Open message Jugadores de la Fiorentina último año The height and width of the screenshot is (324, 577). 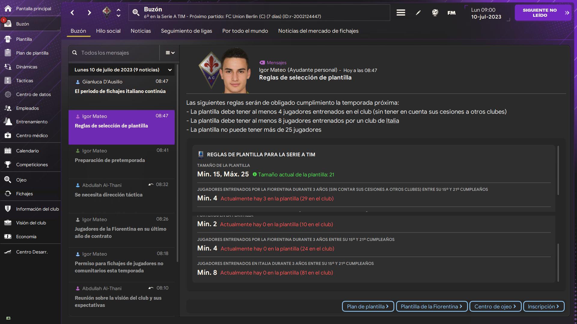tap(121, 230)
